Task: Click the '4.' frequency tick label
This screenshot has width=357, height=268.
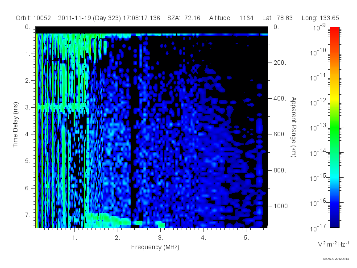Action: (203, 238)
